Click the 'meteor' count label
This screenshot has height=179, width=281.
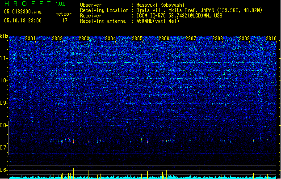click(x=63, y=14)
